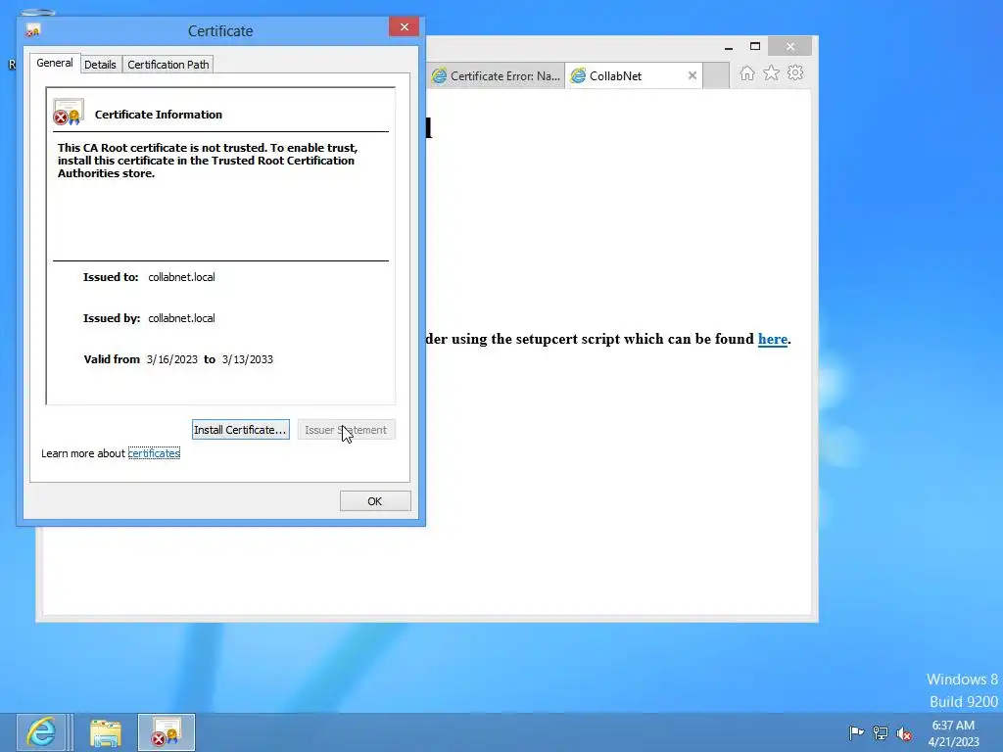Switch to Certificate Error browser tab
Screen dimensions: 1003x752
[x=497, y=76]
